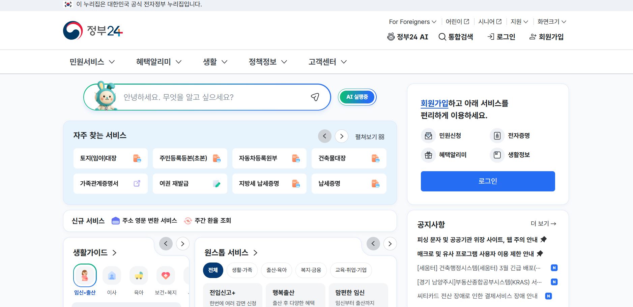Open 고객센터 menu
Viewport: 633px width, 307px height.
pyautogui.click(x=327, y=62)
